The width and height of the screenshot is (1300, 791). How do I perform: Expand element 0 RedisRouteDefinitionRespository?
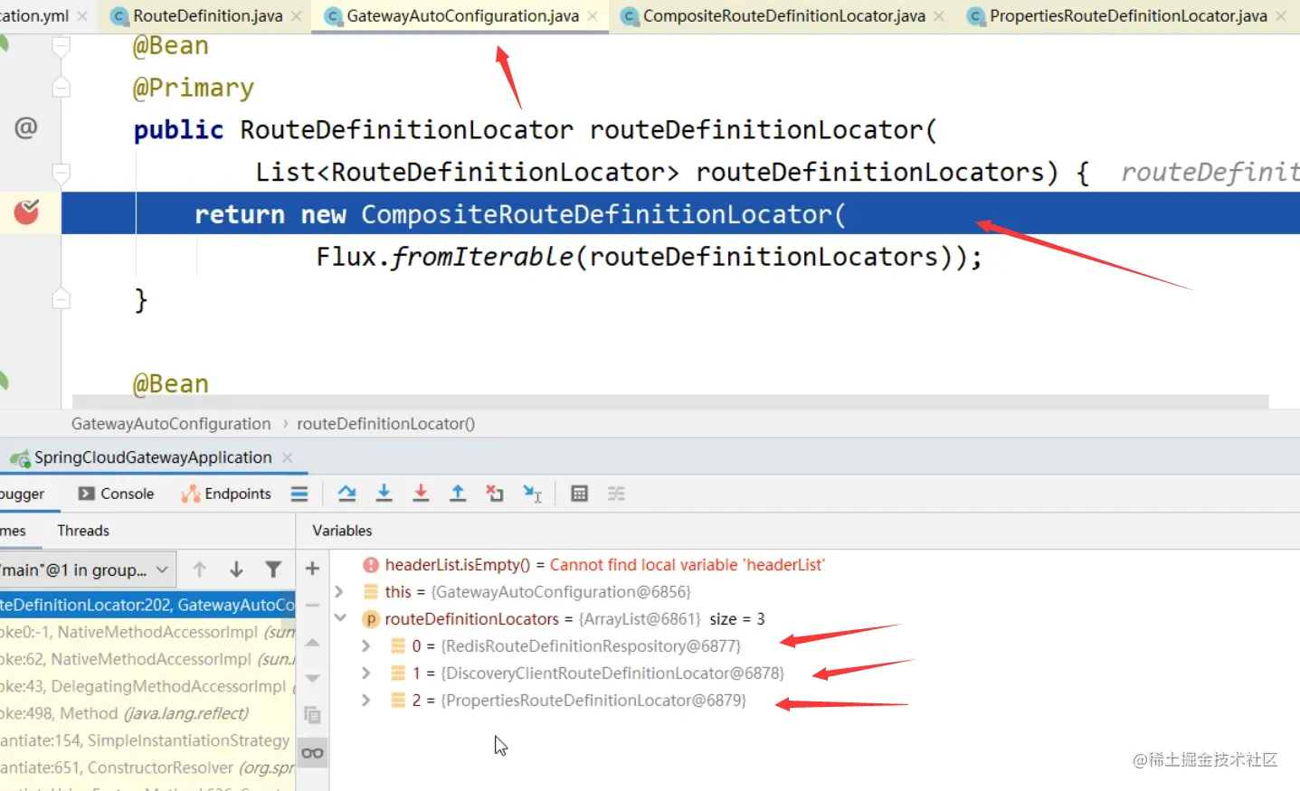point(365,646)
